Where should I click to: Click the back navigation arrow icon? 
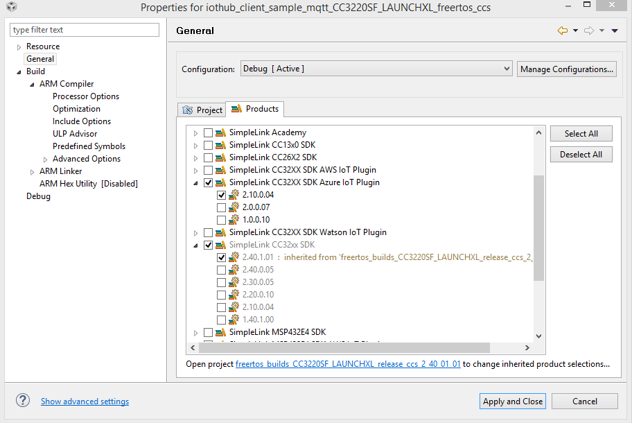pyautogui.click(x=563, y=31)
